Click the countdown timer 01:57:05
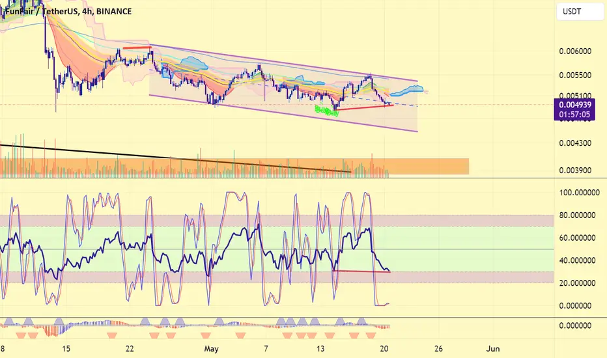The height and width of the screenshot is (358, 607). (576, 115)
